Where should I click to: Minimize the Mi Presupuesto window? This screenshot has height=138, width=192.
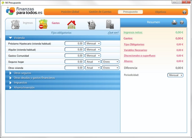pos(174,2)
